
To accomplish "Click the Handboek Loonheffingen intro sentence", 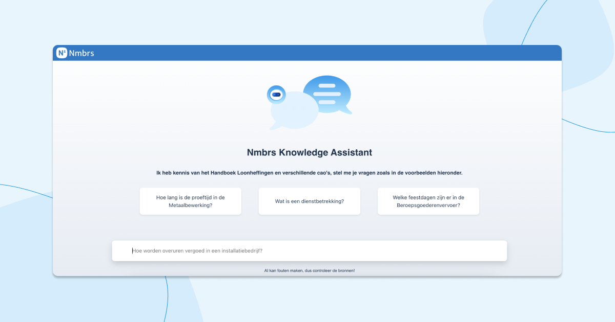I will coord(310,173).
